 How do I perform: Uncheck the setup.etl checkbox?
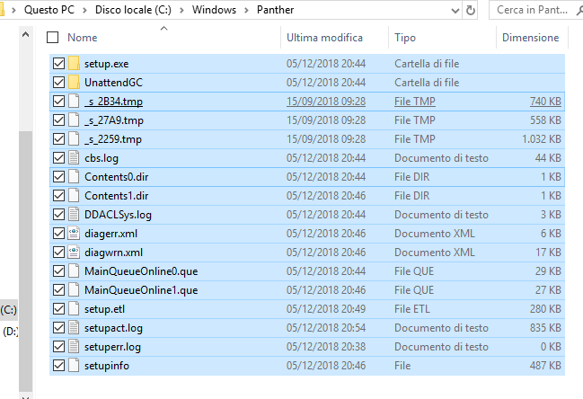pos(58,309)
